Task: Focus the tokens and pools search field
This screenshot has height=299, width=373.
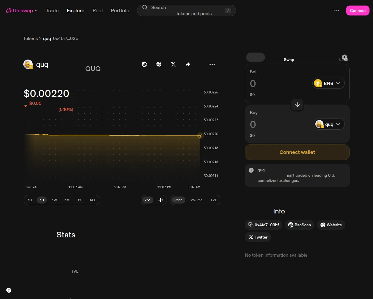Action: pos(186,11)
